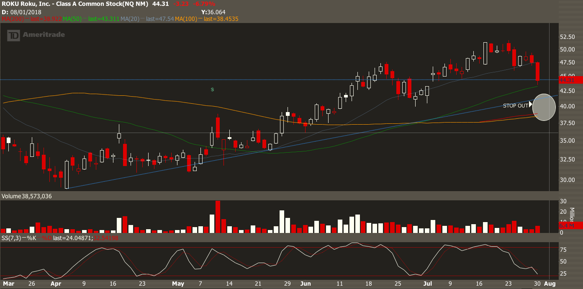This screenshot has height=289, width=583.
Task: Click the Mar label on date axis
Action: [x=8, y=284]
